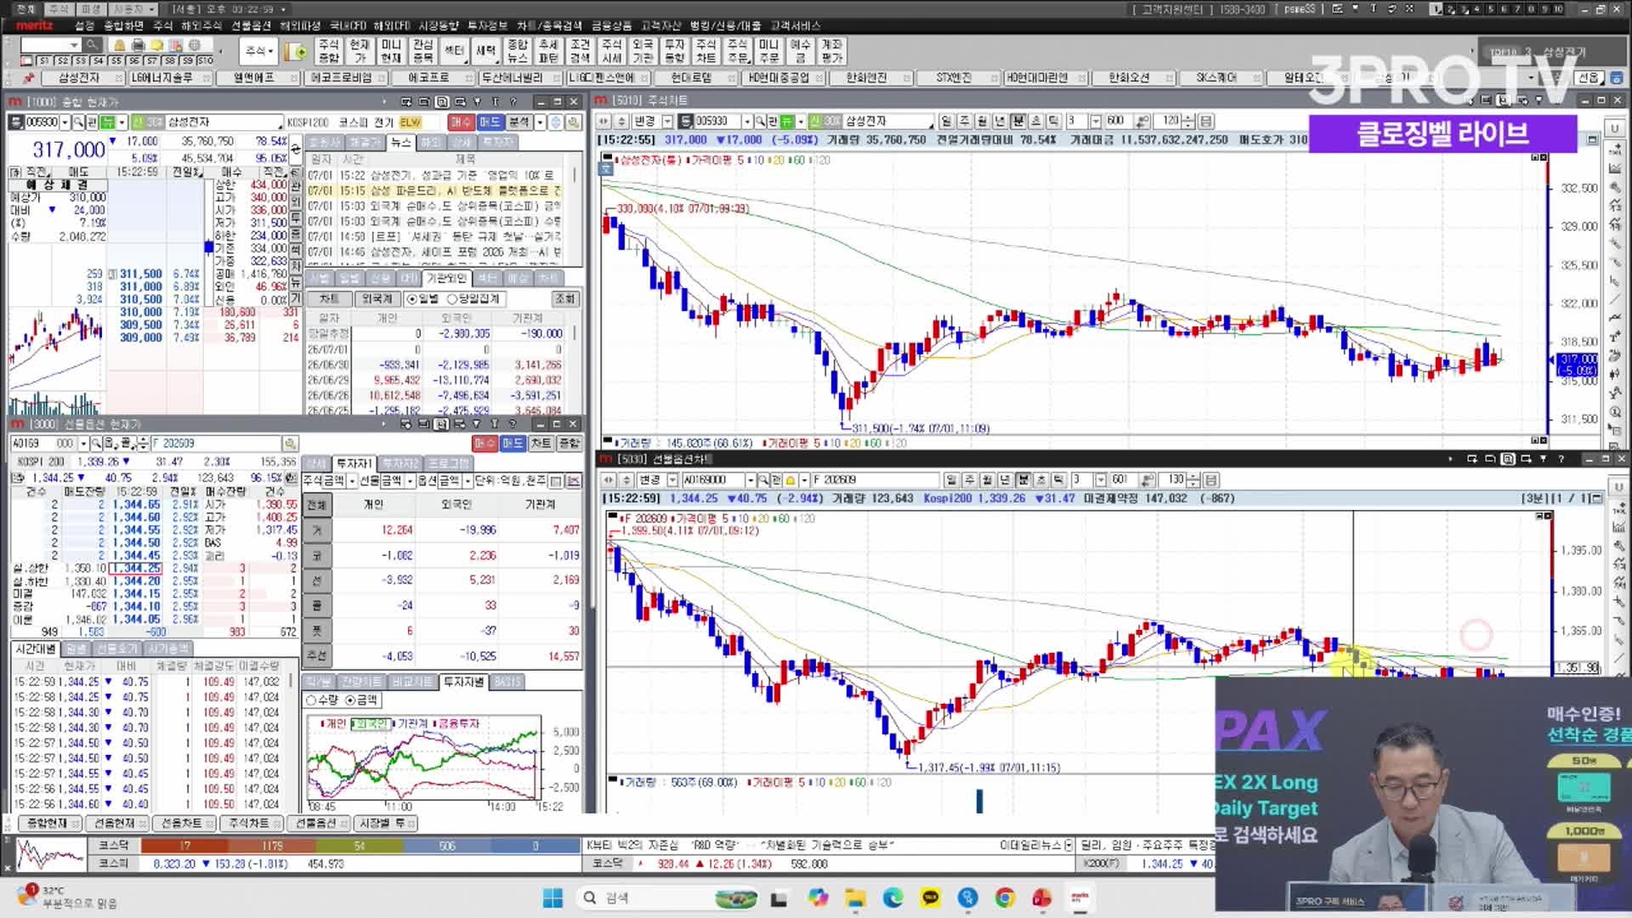This screenshot has height=918, width=1632.
Task: Click the KakaoTalk icon in the taskbar
Action: tap(931, 898)
